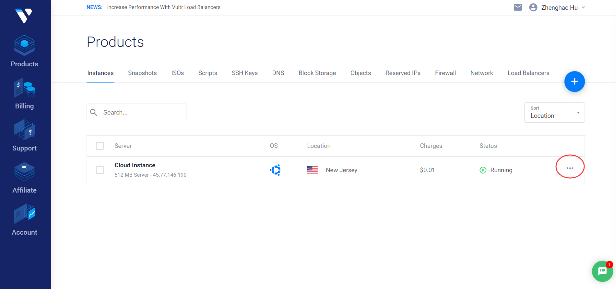
Task: Open the Billing section icon
Action: pyautogui.click(x=24, y=88)
